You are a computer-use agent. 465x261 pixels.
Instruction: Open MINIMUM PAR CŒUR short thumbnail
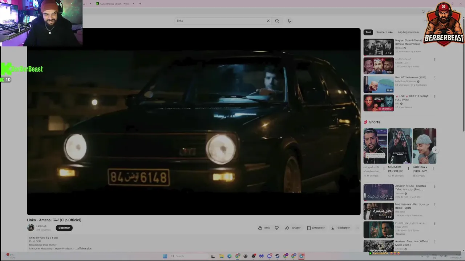click(x=400, y=146)
